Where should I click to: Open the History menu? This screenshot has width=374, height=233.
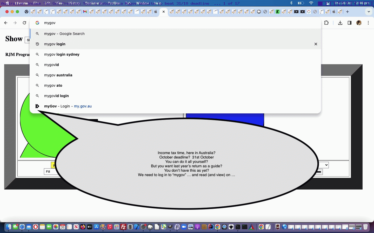click(75, 3)
